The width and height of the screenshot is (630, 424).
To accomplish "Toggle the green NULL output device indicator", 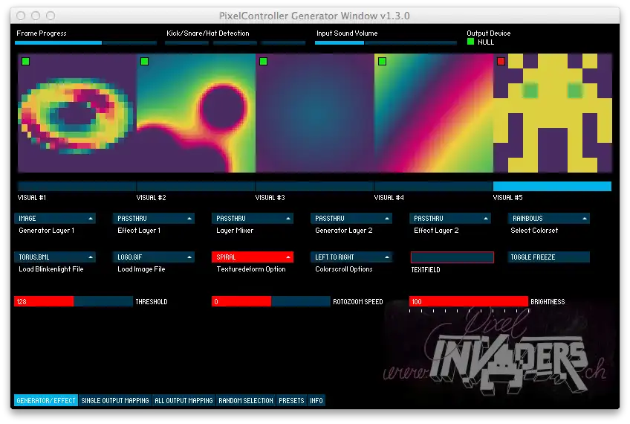I will [x=470, y=42].
